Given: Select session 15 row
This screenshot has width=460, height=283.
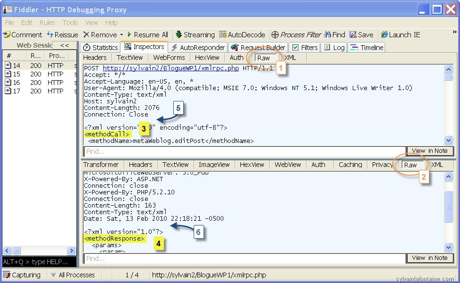Looking at the screenshot, I should coord(40,74).
